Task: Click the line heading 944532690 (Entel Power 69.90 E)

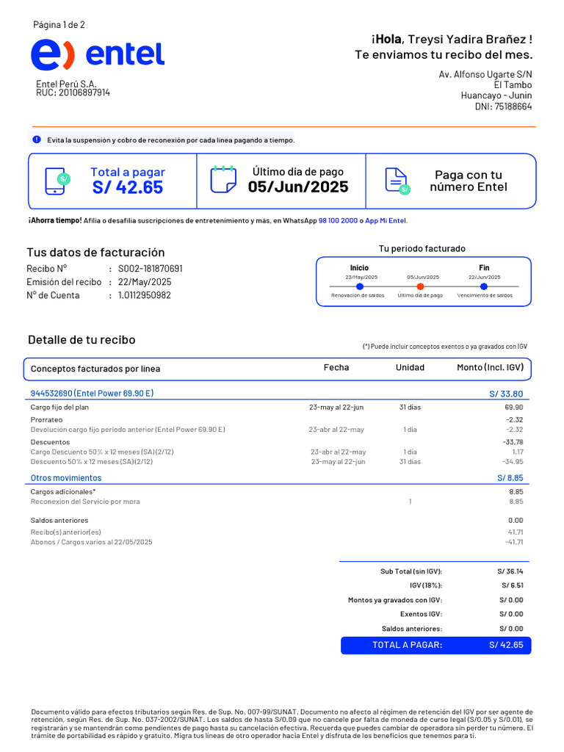Action: pos(92,394)
